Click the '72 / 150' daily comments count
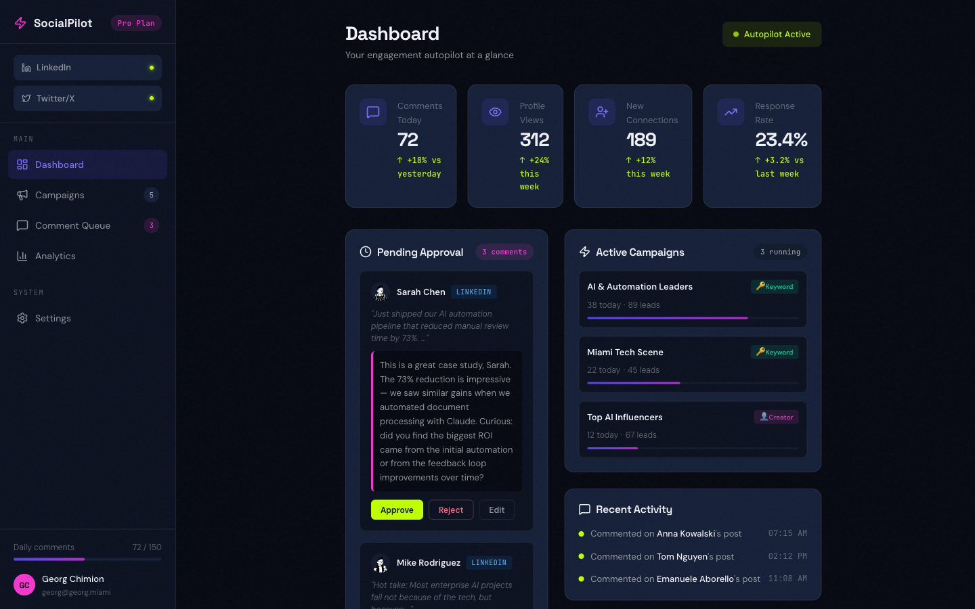The width and height of the screenshot is (975, 609). coord(147,547)
